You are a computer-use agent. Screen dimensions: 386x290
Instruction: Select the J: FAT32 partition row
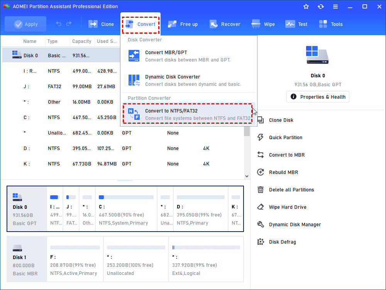pyautogui.click(x=61, y=87)
